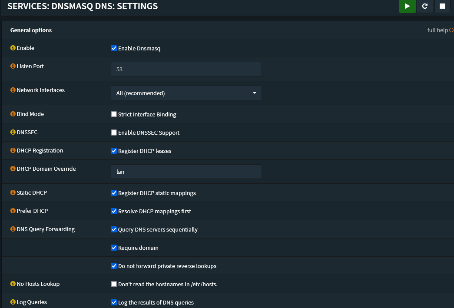Enable Strict Interface Binding checkbox
This screenshot has width=454, height=308.
[x=114, y=114]
